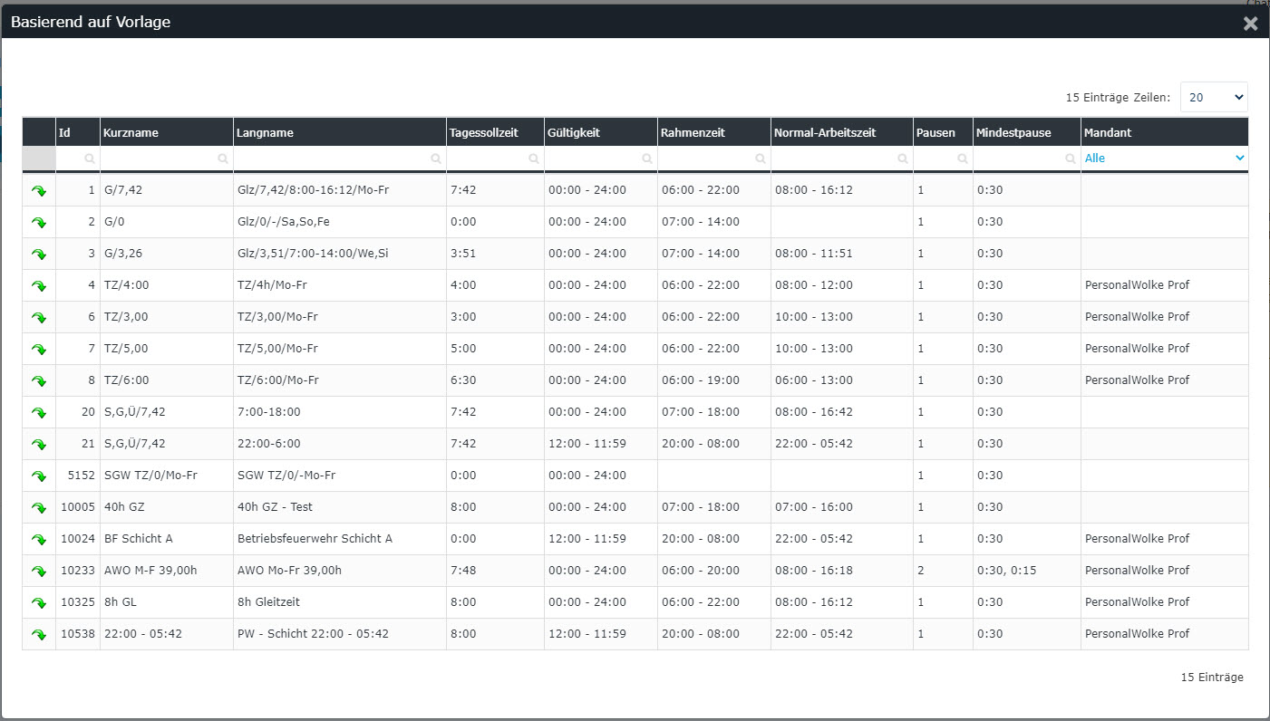Click the Gültigkeit filter input
This screenshot has height=721, width=1270.
point(595,158)
